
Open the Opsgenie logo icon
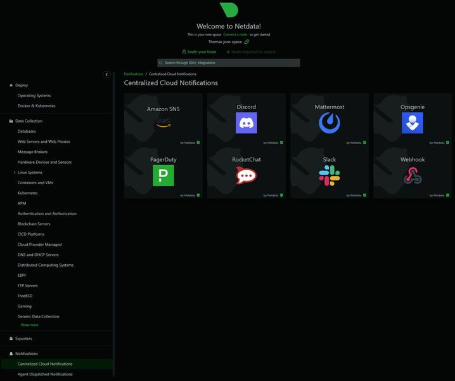[x=413, y=123]
